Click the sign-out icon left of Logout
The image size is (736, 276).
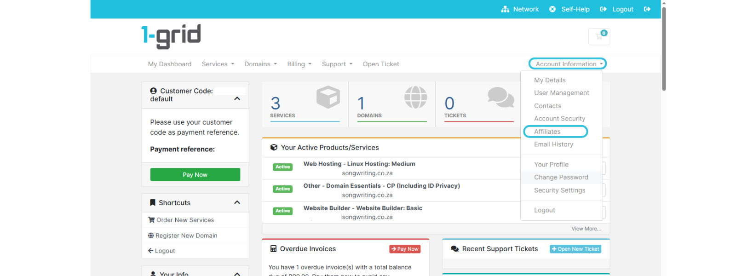tap(604, 9)
